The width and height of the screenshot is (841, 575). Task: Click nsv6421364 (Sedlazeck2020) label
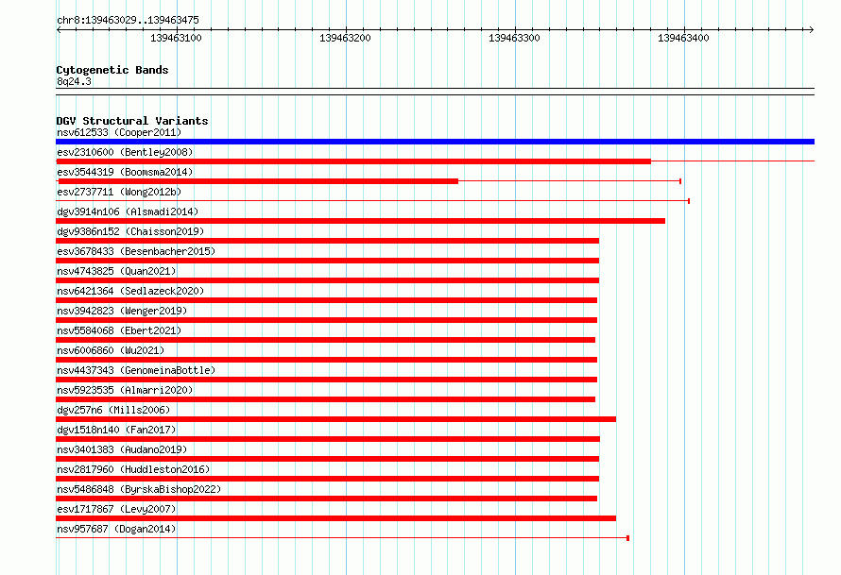[x=130, y=291]
